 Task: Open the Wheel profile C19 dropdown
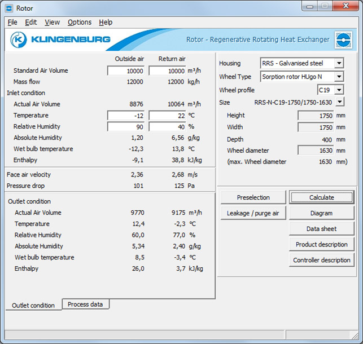pos(338,90)
